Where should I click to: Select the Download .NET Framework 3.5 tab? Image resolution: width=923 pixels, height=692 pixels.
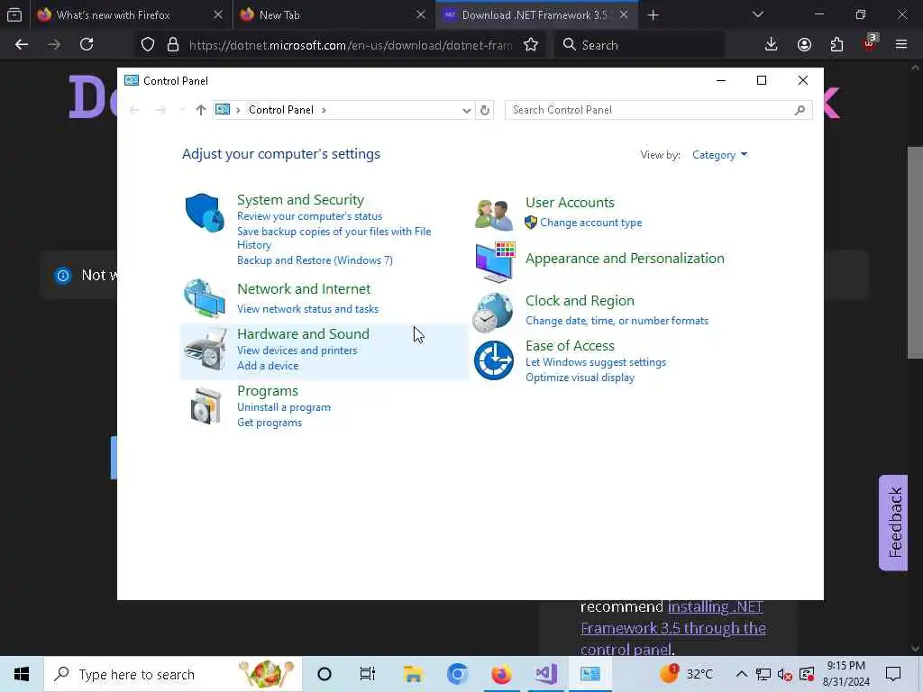tap(535, 15)
